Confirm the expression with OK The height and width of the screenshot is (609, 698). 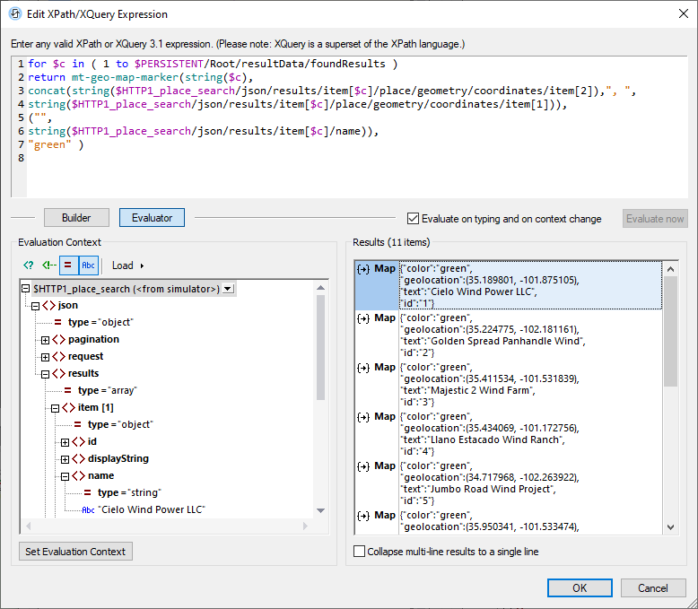point(580,587)
